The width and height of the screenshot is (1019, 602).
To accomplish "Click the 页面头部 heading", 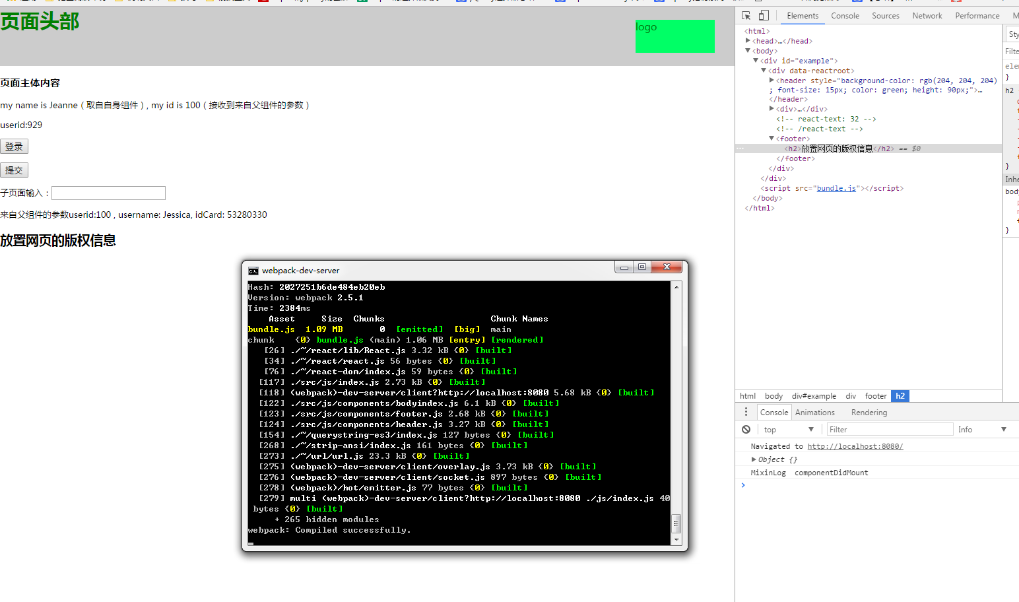I will tap(40, 22).
